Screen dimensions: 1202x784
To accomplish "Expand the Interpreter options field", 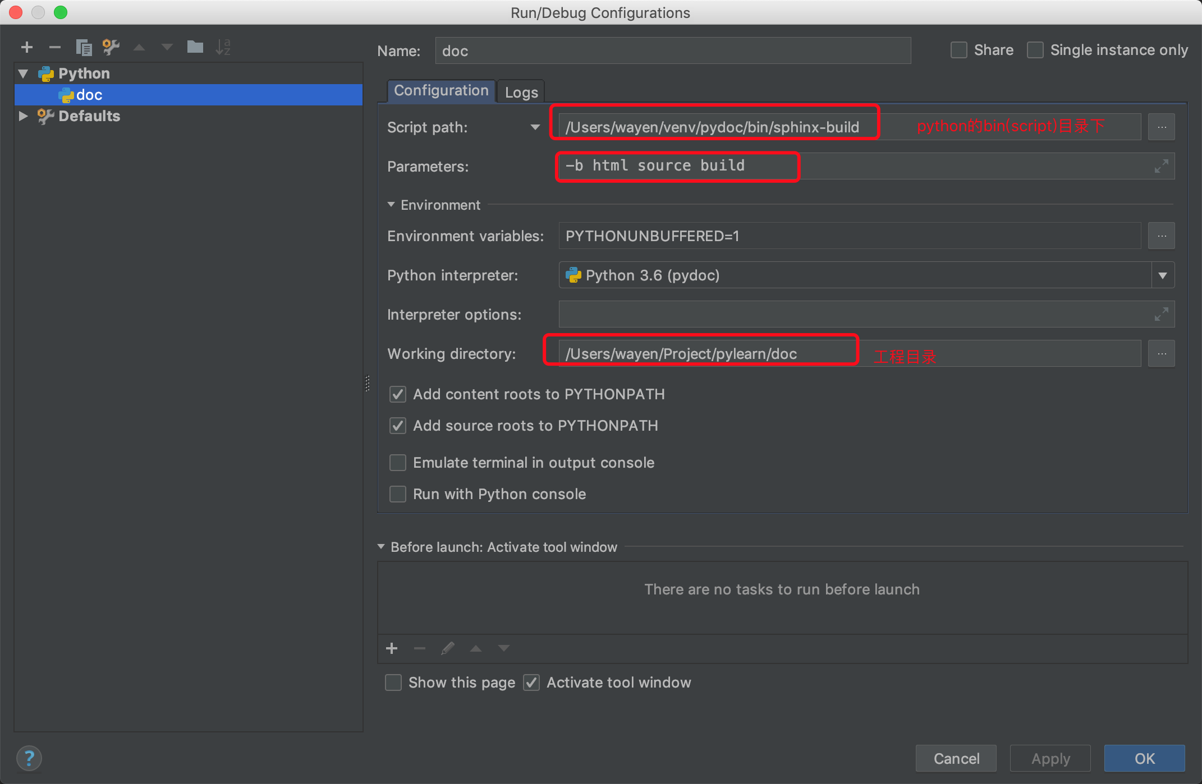I will 1161,314.
